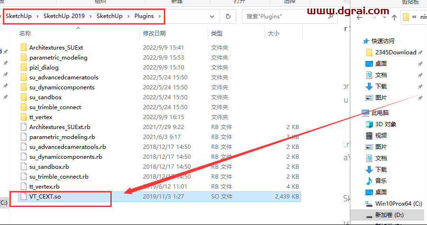The image size is (427, 225).
Task: Click date 2022/9/9 15:10
Action: pyautogui.click(x=163, y=68)
